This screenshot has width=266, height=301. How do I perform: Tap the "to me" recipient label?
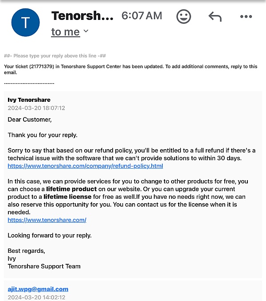65,32
